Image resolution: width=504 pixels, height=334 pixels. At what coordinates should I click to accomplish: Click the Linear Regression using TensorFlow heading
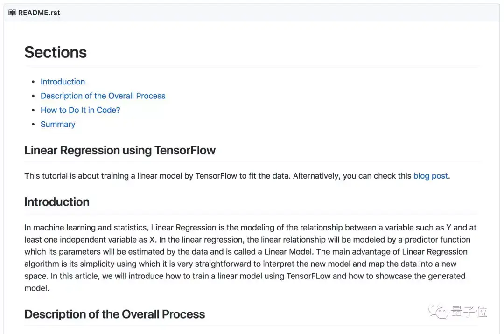tap(120, 150)
